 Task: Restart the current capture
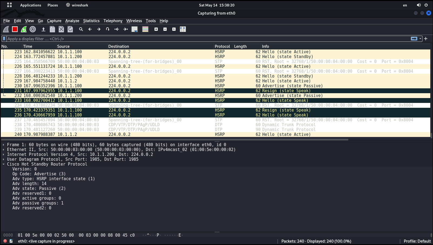coord(24,29)
